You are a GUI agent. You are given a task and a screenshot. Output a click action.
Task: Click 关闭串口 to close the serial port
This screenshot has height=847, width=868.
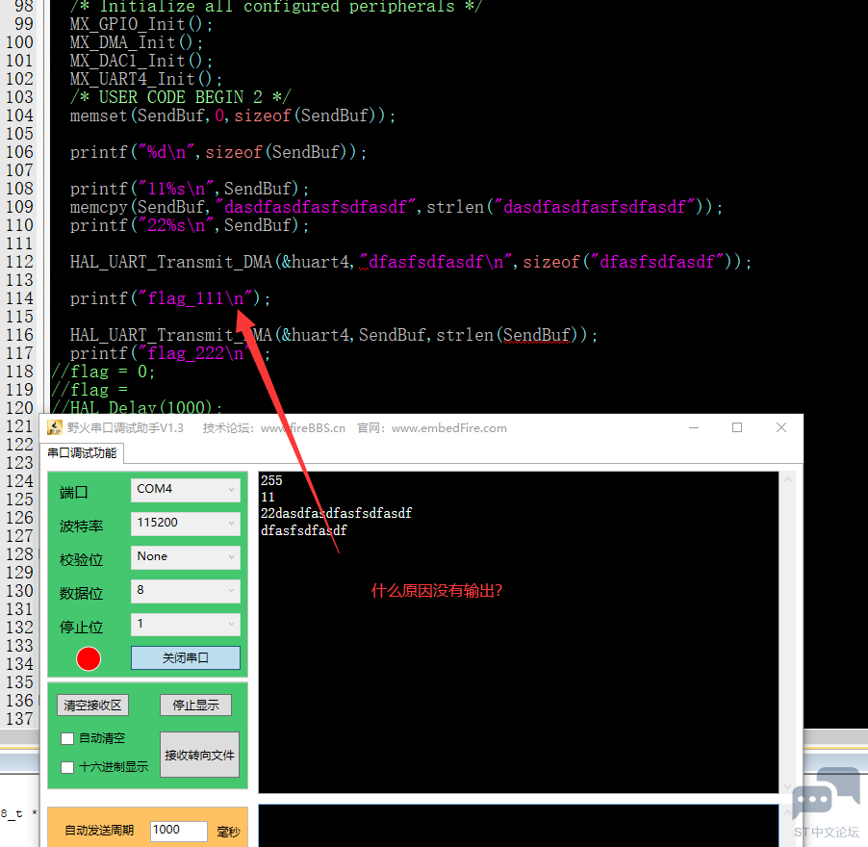[185, 658]
